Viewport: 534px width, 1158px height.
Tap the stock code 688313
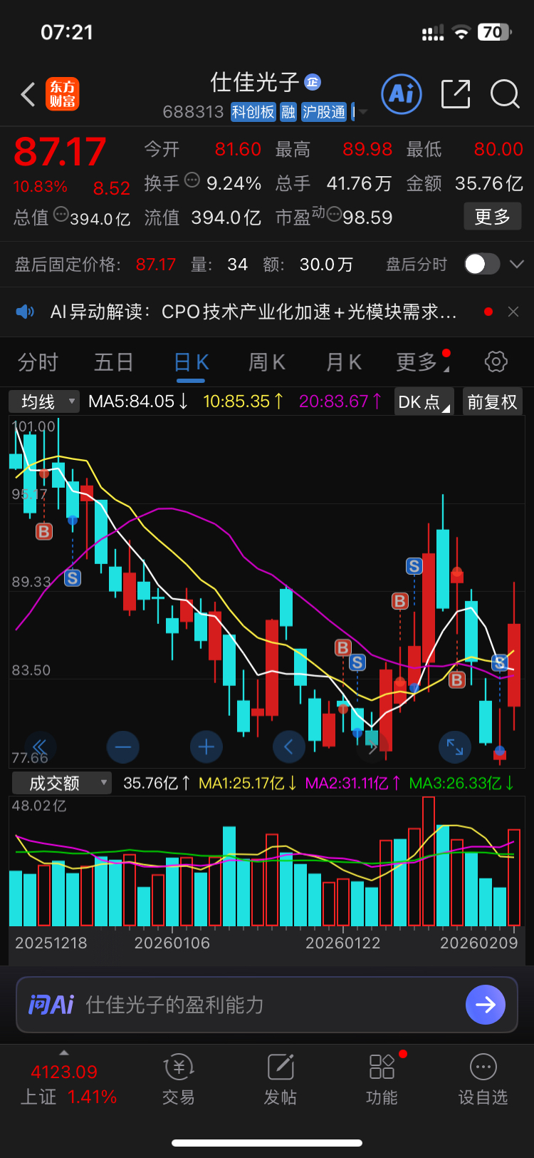coord(194,112)
